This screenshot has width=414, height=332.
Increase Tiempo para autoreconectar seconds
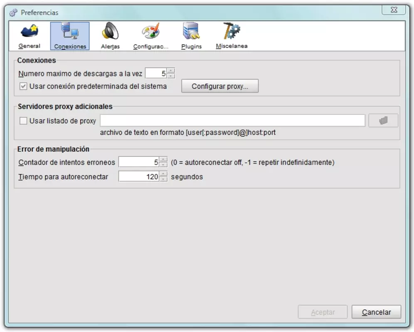coord(163,174)
